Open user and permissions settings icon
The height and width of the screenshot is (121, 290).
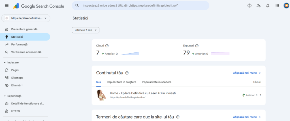(259, 6)
